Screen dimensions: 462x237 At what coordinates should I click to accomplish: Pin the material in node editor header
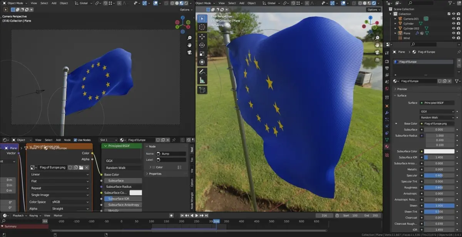tap(174, 140)
